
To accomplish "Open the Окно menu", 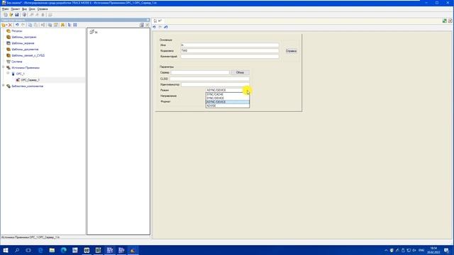I will pos(32,9).
